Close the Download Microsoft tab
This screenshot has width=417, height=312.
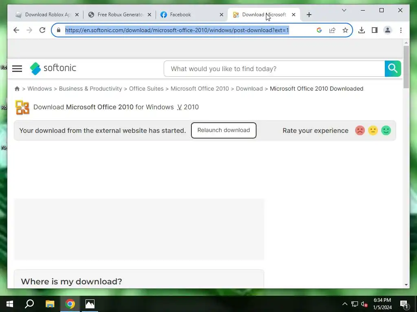tap(294, 15)
